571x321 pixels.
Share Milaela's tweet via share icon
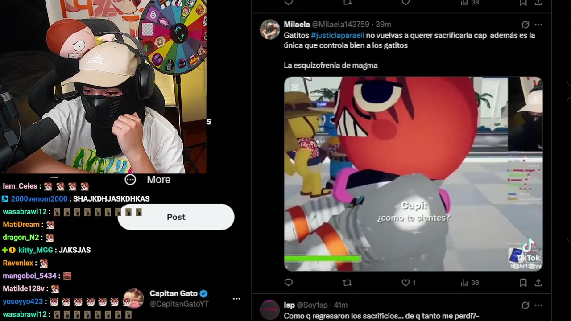(538, 283)
